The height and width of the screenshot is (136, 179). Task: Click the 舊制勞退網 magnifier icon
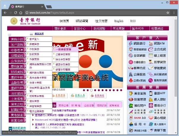[150, 81]
